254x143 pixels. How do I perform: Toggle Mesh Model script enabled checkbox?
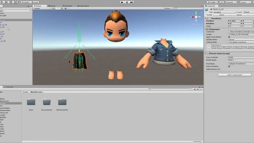(210, 54)
